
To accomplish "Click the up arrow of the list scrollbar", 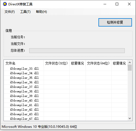I will 130,62.
